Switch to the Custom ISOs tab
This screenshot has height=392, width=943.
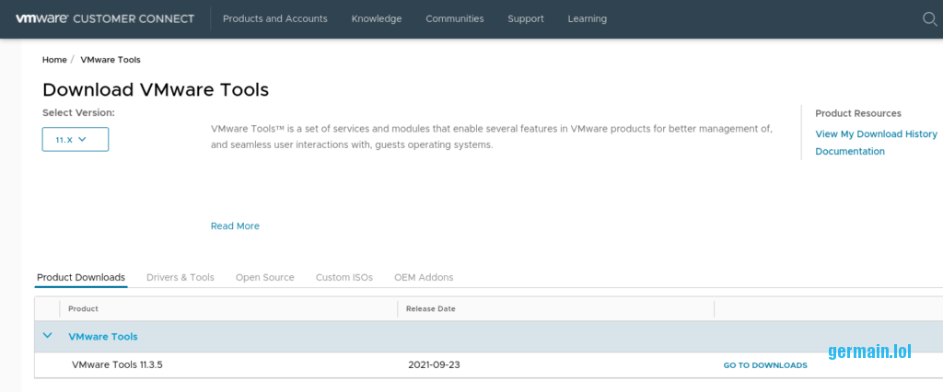coord(344,277)
